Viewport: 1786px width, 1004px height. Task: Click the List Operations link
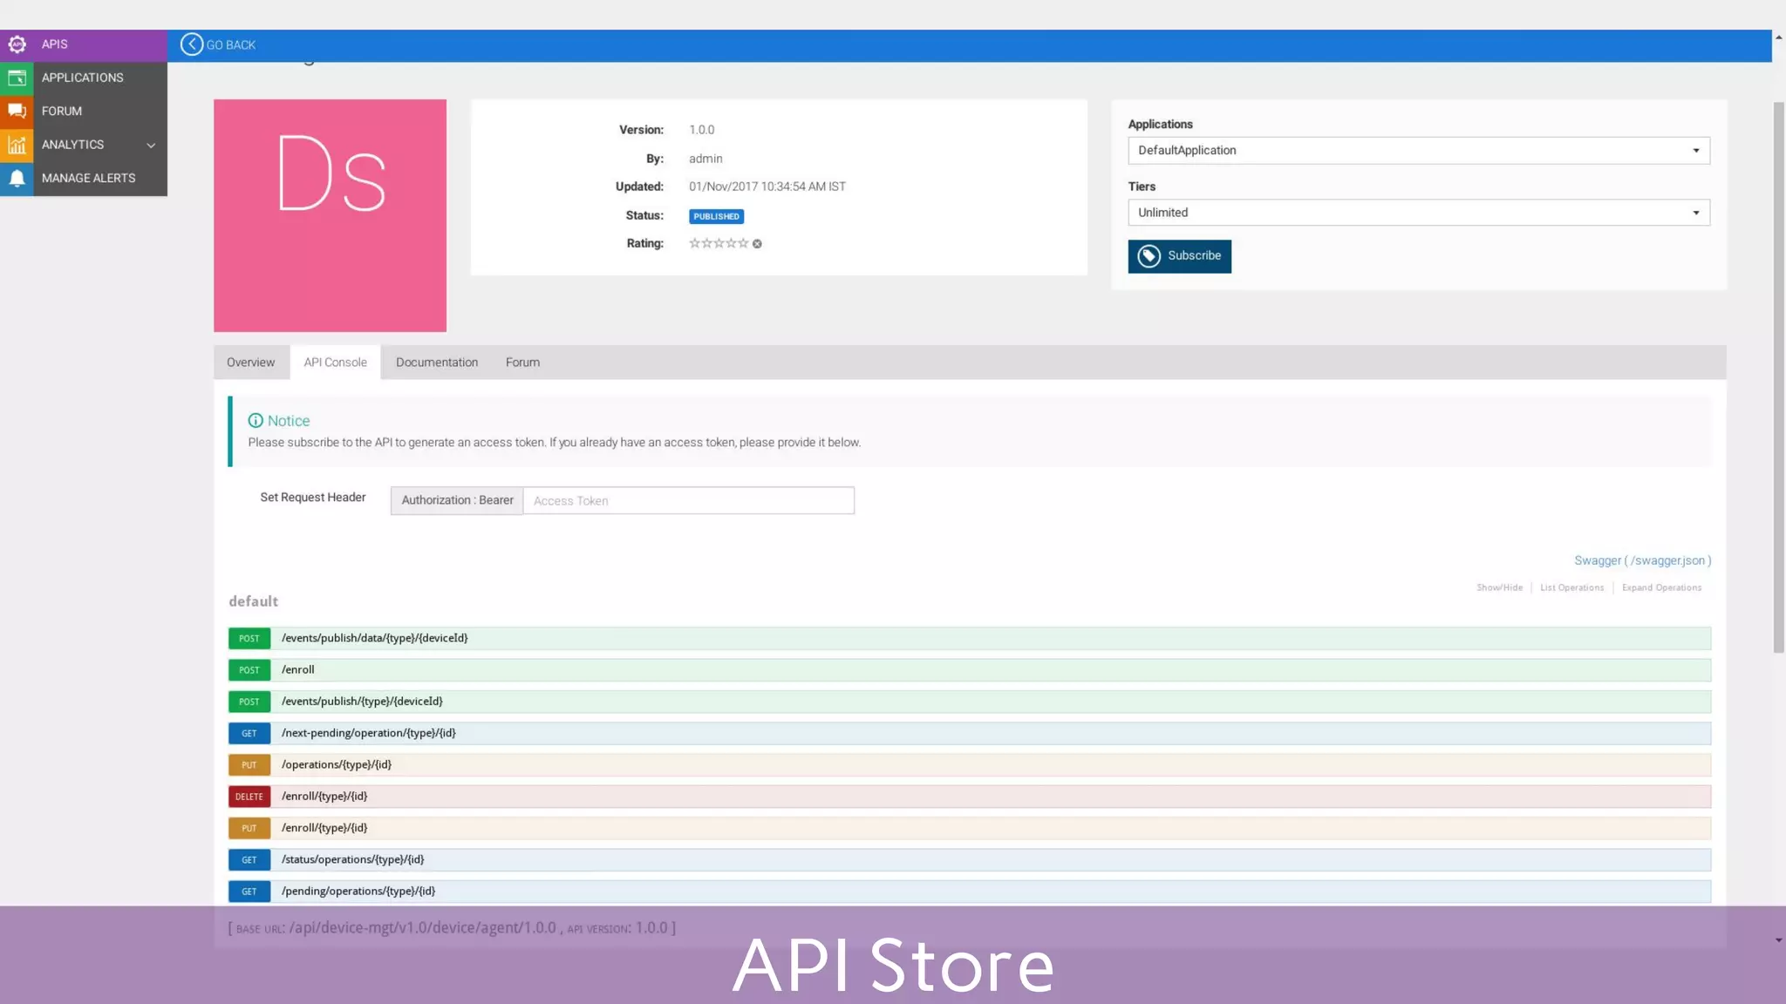coord(1571,587)
